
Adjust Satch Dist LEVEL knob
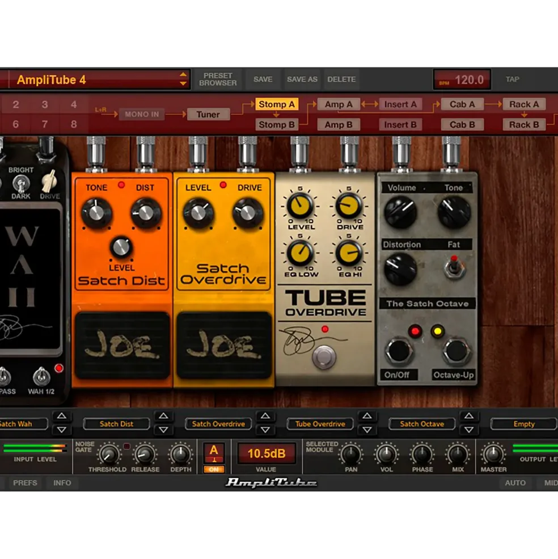tap(121, 247)
